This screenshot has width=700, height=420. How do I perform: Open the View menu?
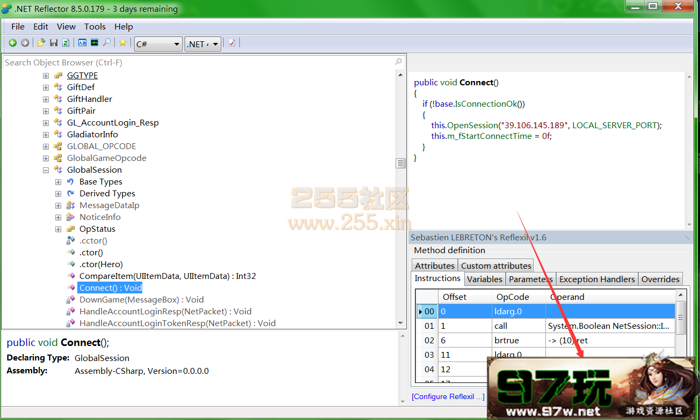point(66,26)
